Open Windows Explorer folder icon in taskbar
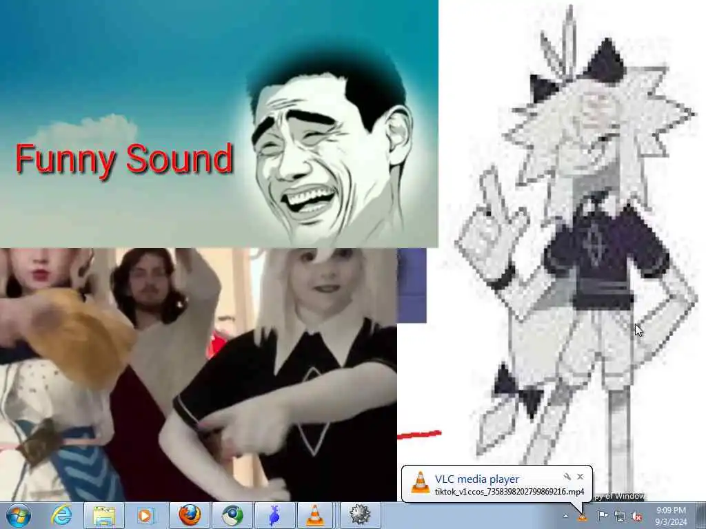This screenshot has width=706, height=529. (x=104, y=515)
